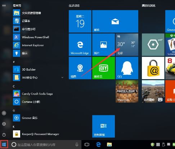The width and height of the screenshot is (175, 149).
Task: Click the letter K section header
Action: click(14, 127)
